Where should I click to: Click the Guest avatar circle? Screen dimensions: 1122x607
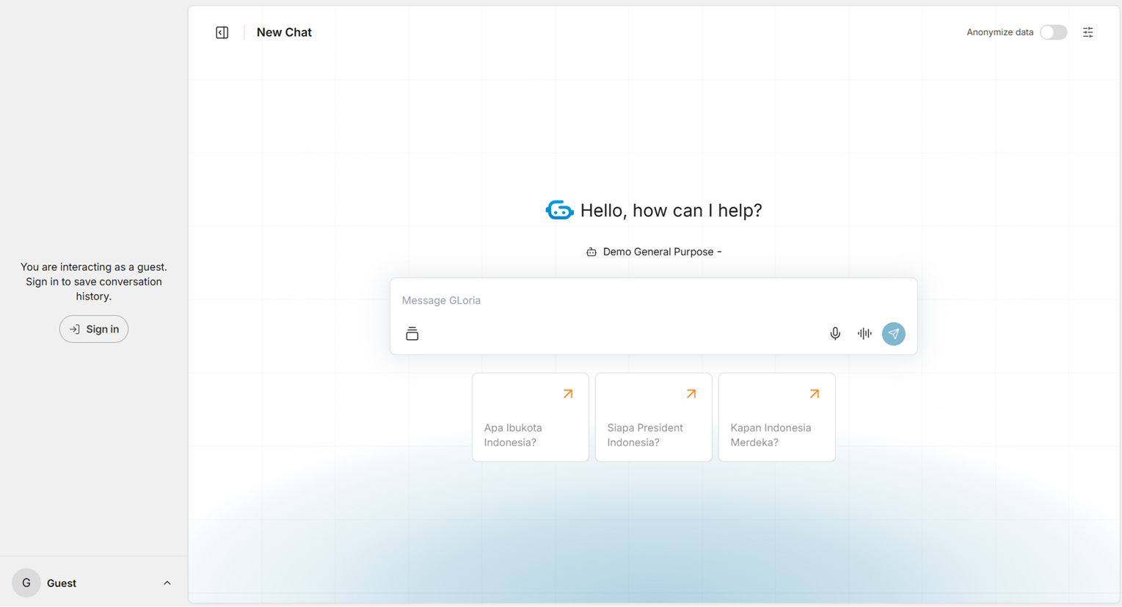pyautogui.click(x=26, y=584)
